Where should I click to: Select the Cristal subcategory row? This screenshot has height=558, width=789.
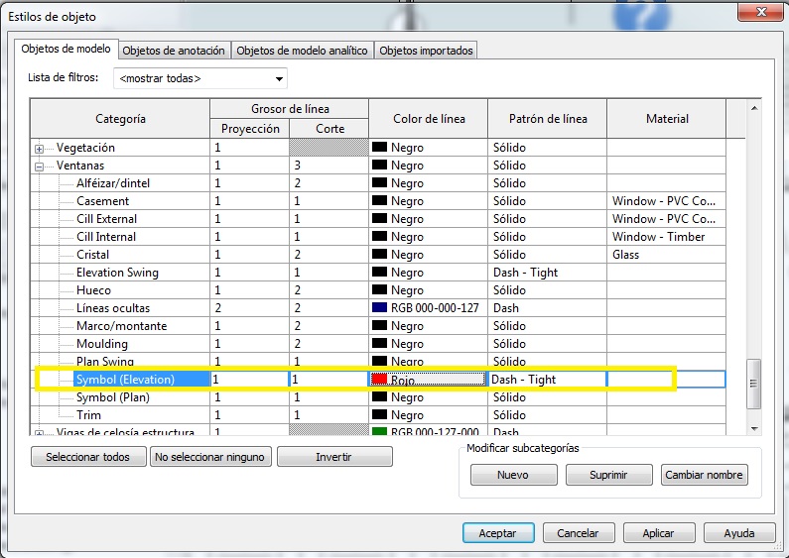92,255
